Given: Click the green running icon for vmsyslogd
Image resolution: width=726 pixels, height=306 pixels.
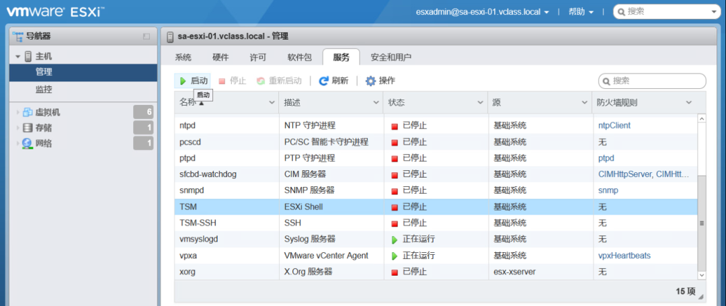Looking at the screenshot, I should pos(395,240).
